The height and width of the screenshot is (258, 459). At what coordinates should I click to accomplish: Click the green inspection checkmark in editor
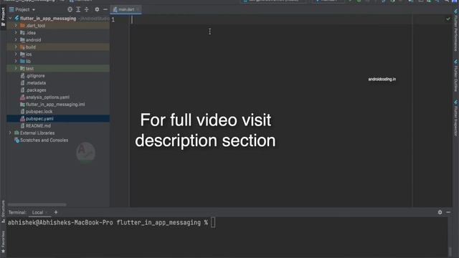[448, 19]
